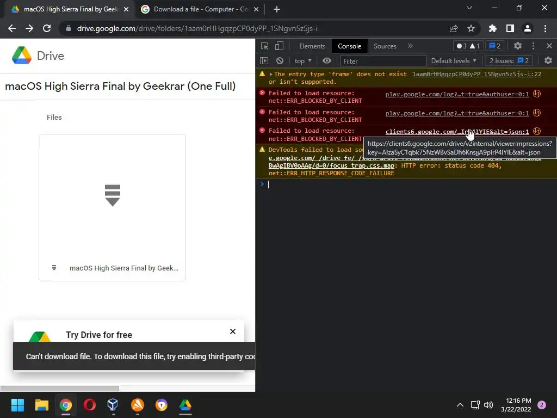Click the horizontal scrollbar of the Drive page
The height and width of the screenshot is (418, 557).
coord(60,388)
